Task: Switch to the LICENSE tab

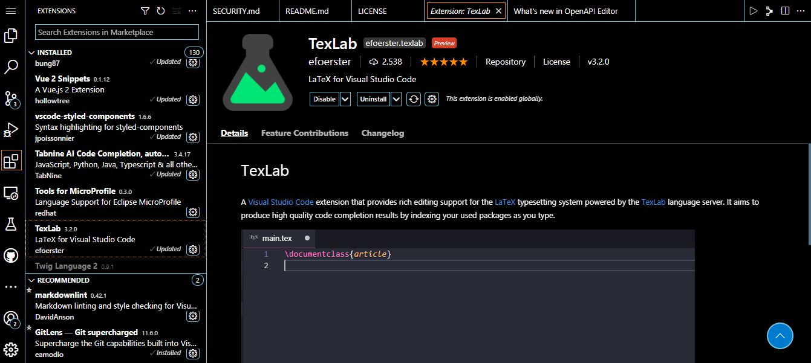Action: pos(388,11)
